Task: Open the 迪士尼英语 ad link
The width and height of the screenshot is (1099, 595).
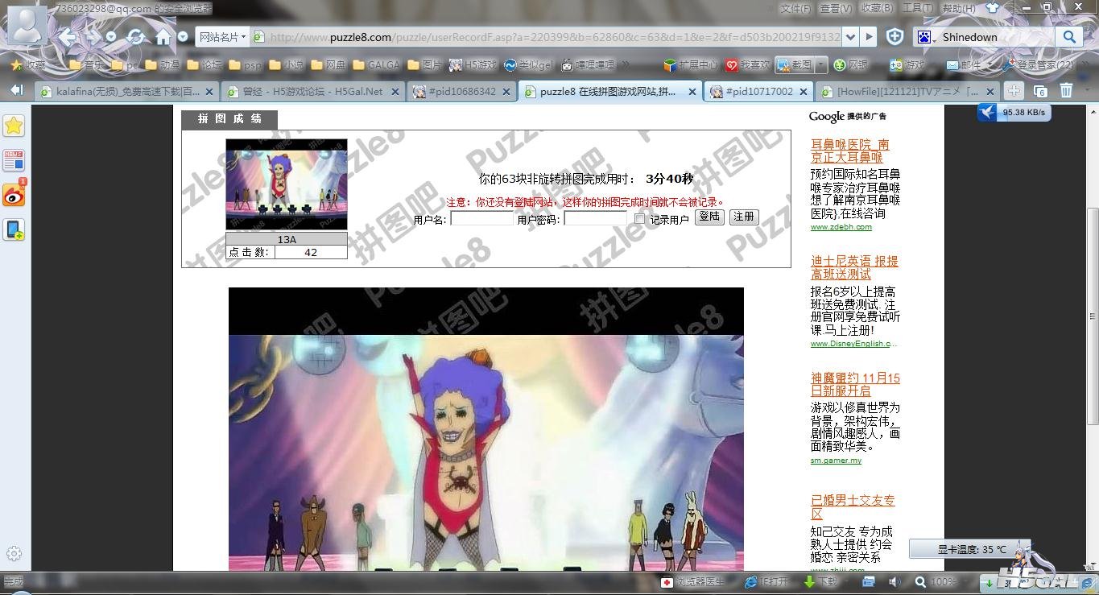Action: click(854, 267)
